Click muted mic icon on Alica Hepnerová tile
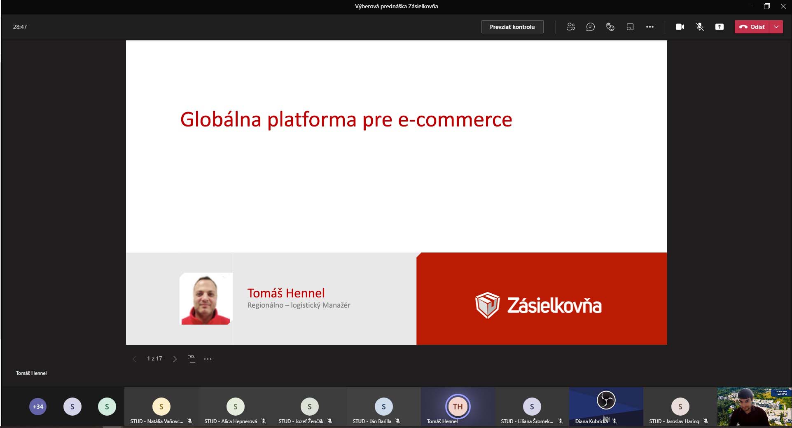792x428 pixels. pos(264,421)
